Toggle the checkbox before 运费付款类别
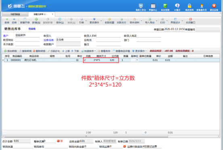223x150 pixels. pos(125,146)
